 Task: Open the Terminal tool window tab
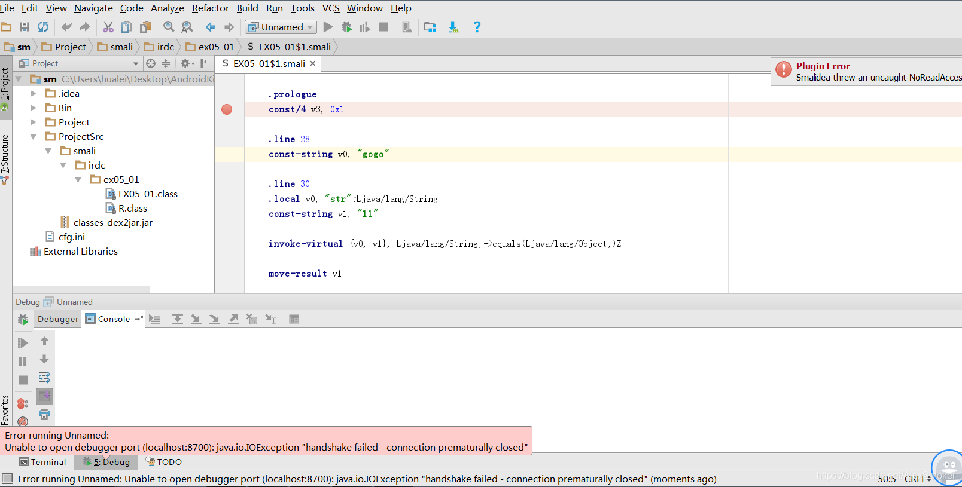coord(42,462)
